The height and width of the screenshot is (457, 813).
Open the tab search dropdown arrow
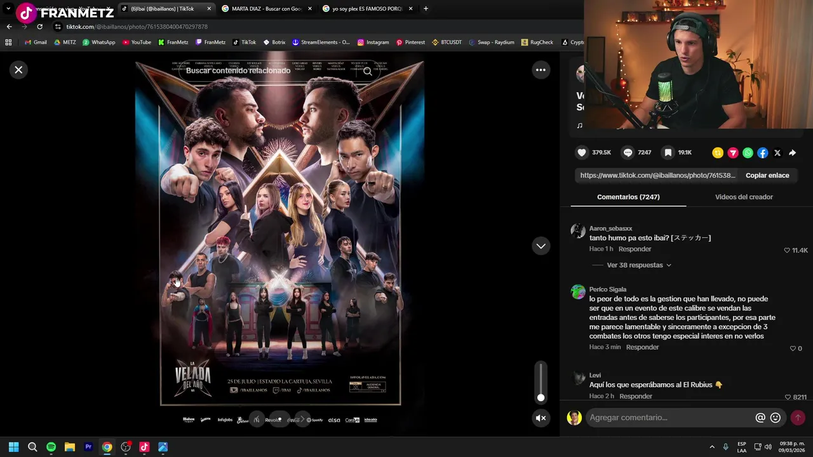(8, 9)
